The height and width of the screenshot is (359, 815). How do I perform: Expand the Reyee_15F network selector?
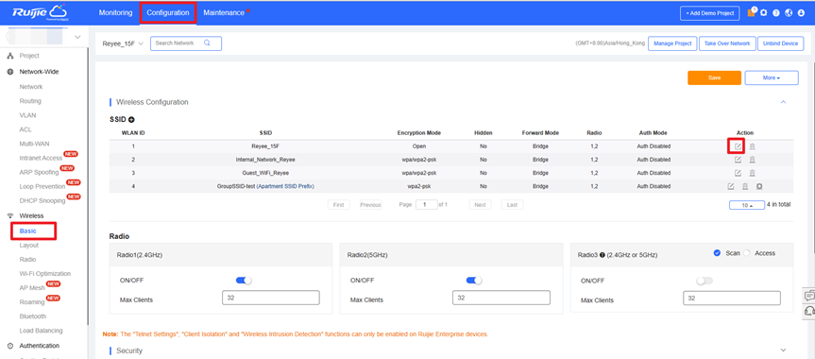[x=123, y=43]
